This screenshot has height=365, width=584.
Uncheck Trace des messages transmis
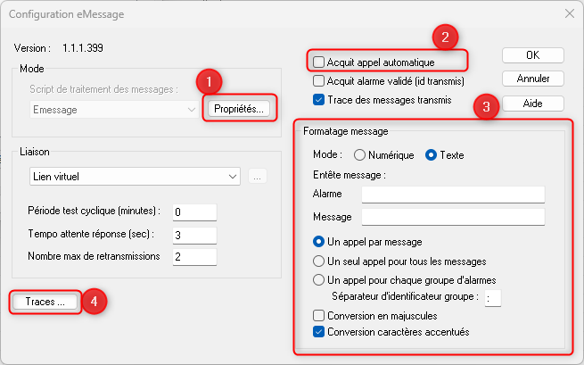319,99
